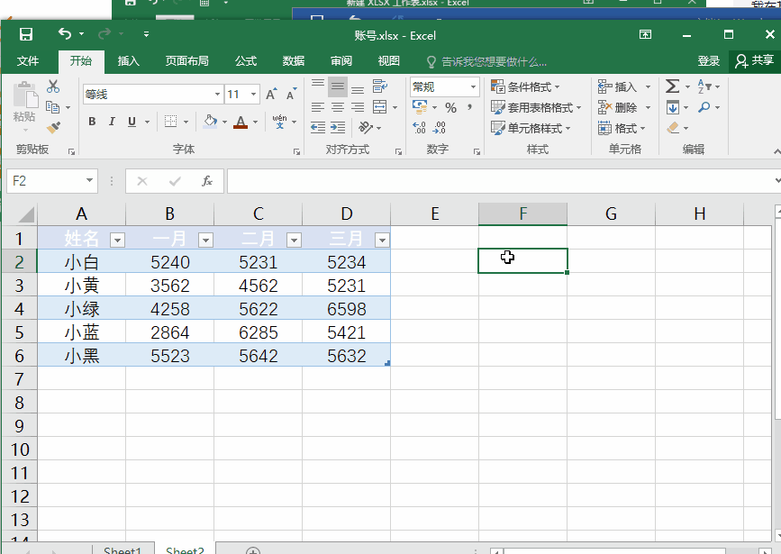
Task: Toggle Bold formatting
Action: click(92, 122)
